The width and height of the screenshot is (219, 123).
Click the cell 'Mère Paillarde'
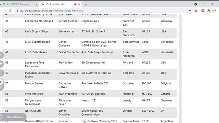coord(34,94)
